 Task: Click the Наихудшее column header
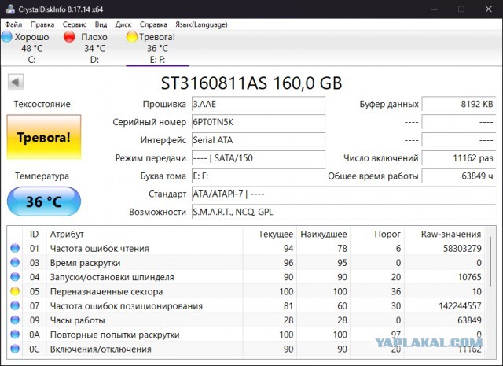tap(324, 234)
